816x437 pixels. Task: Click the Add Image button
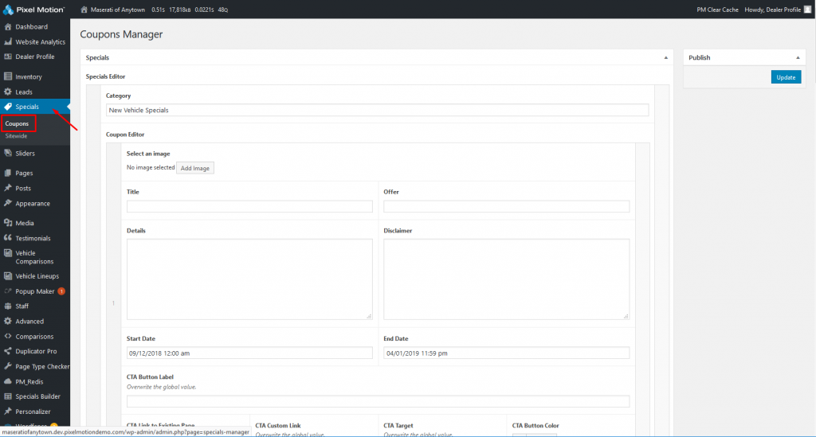click(x=195, y=168)
